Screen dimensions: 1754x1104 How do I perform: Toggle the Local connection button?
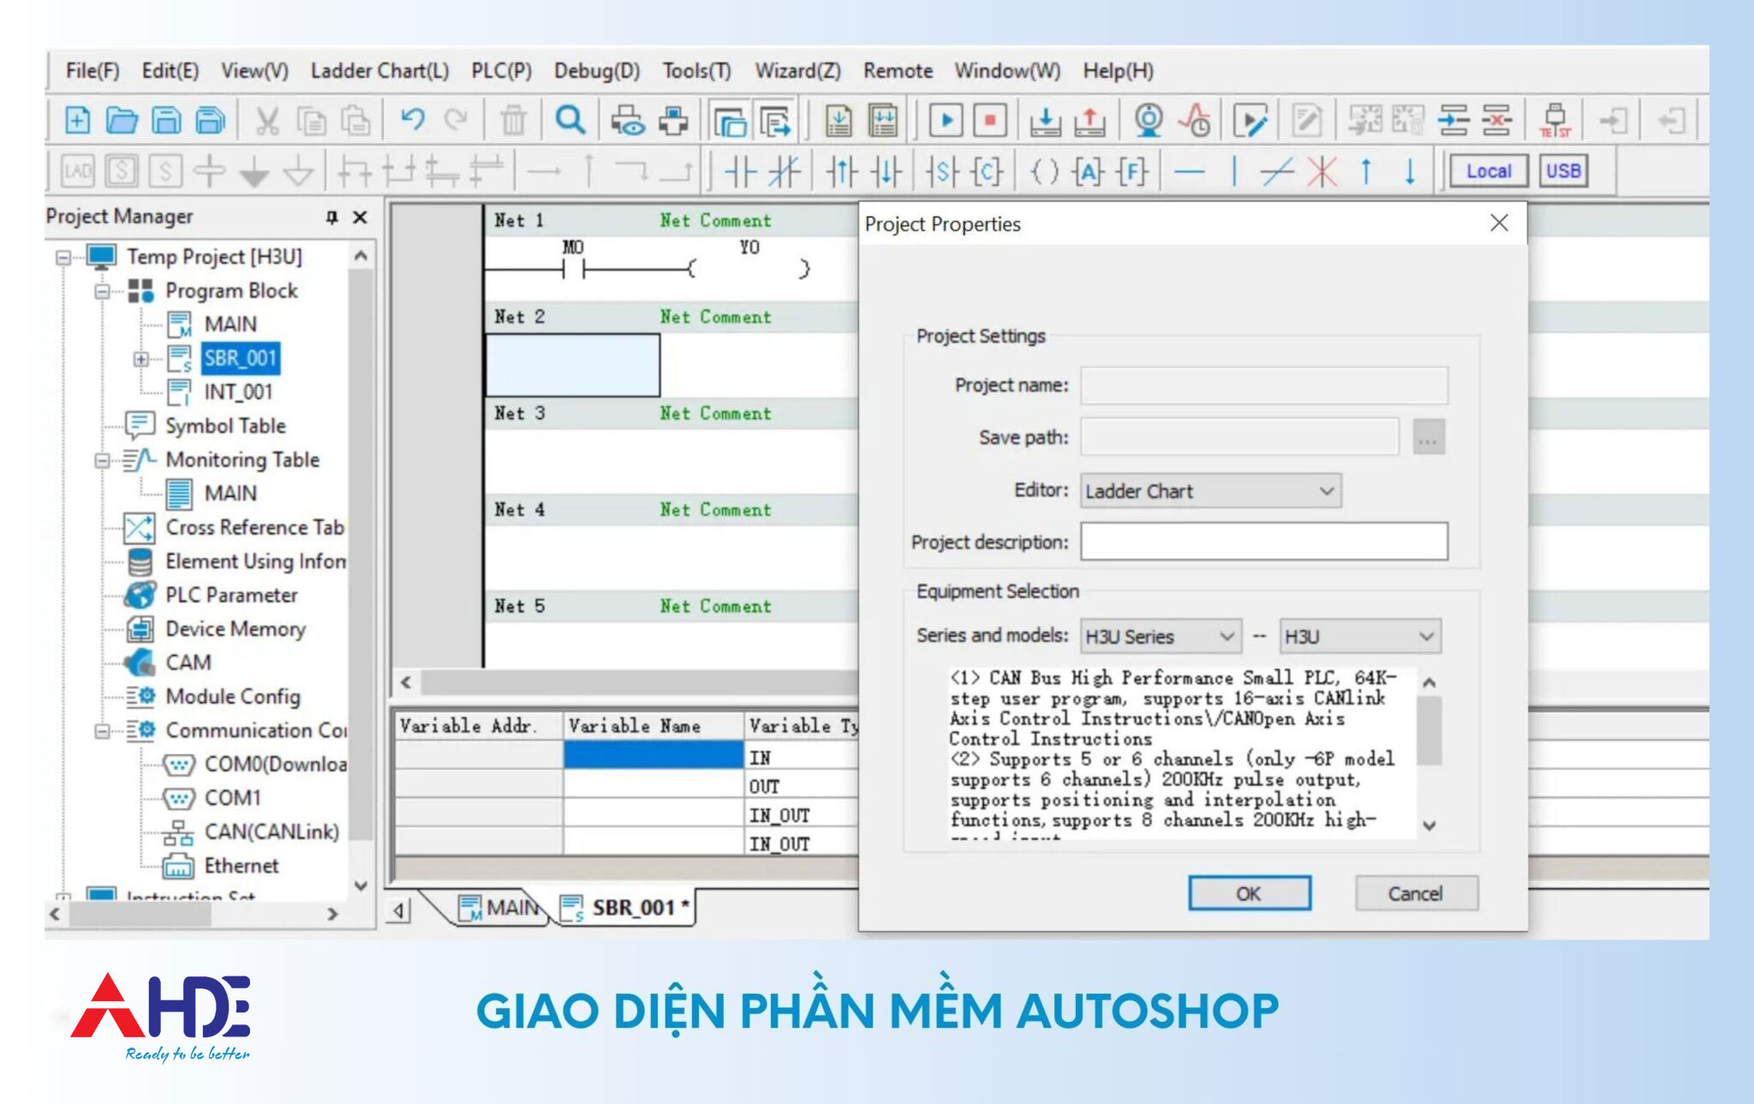tap(1488, 171)
